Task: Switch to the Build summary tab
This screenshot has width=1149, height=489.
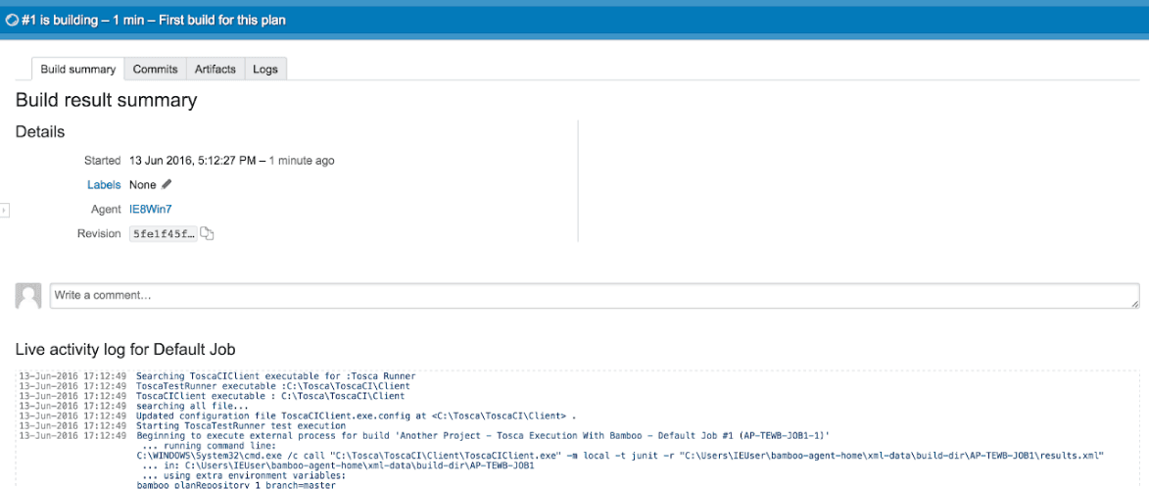Action: [x=78, y=70]
